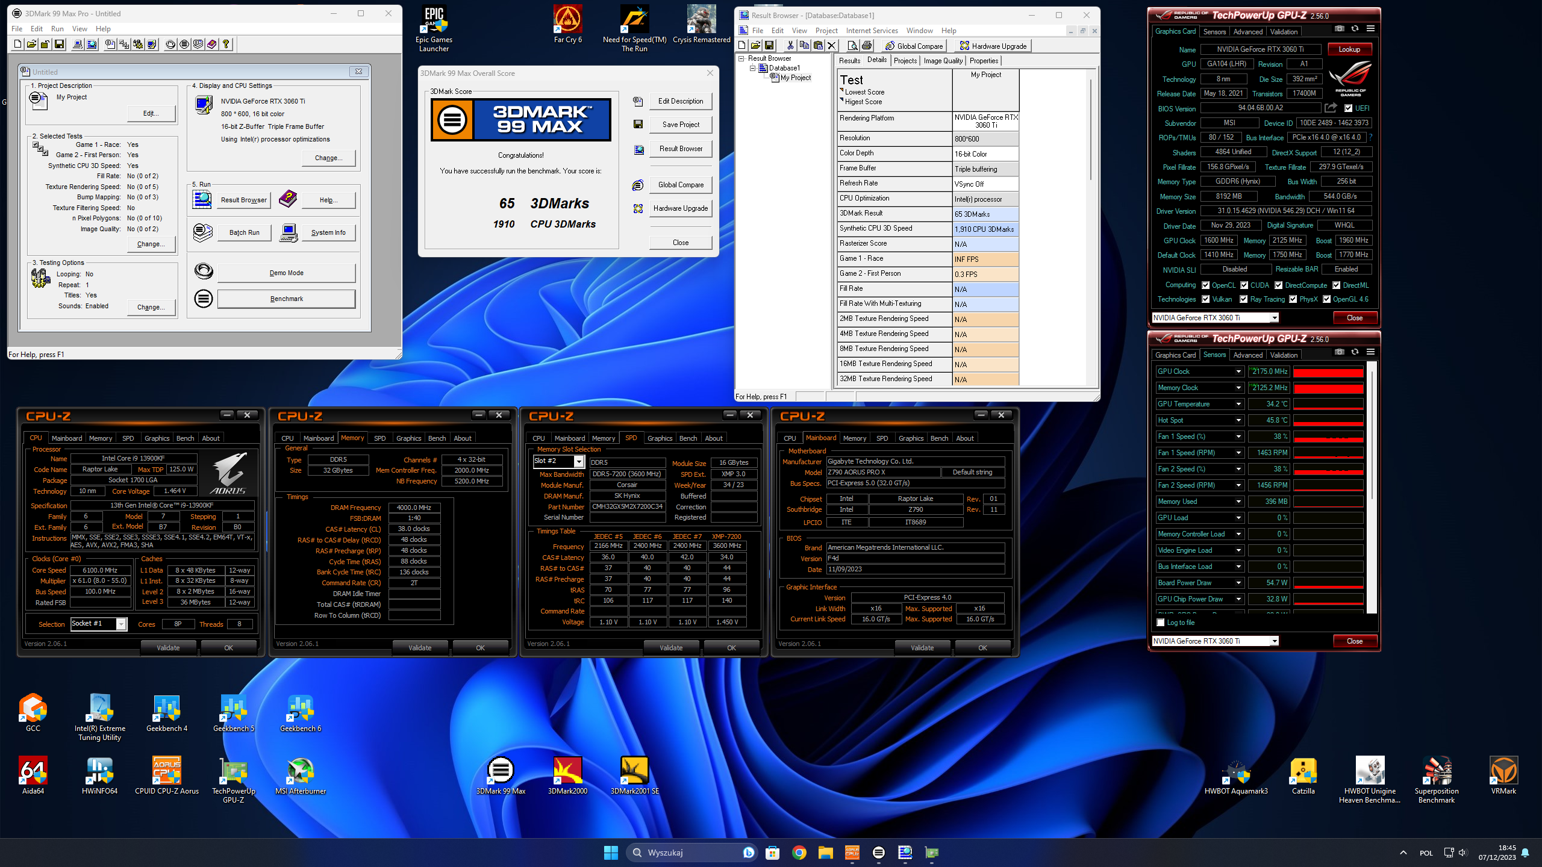This screenshot has width=1542, height=867.
Task: Switch to Projects tab in Result Browser
Action: tap(905, 61)
